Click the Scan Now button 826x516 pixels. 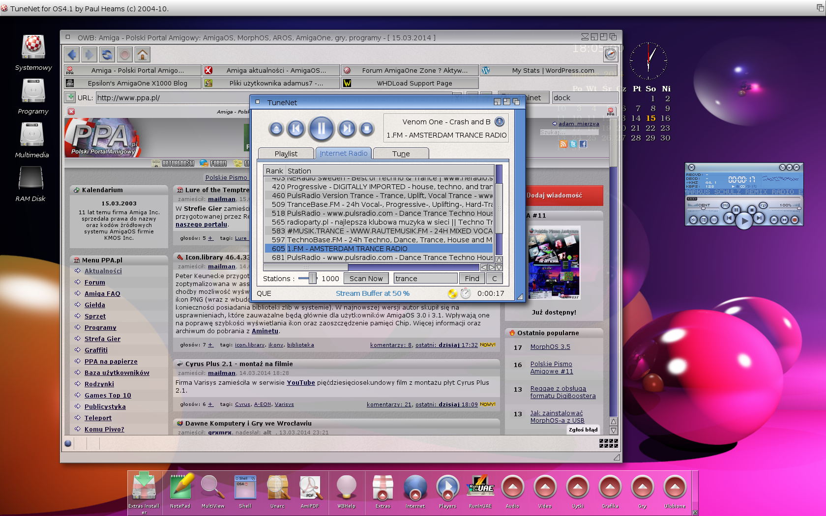(366, 279)
